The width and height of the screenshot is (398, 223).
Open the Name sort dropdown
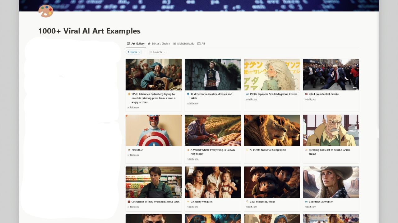point(134,52)
